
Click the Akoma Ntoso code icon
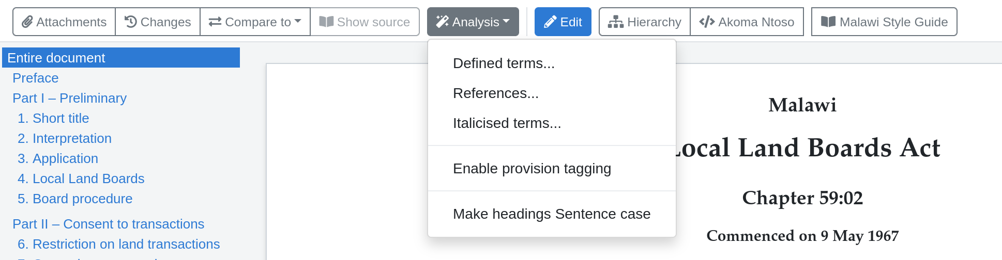click(x=707, y=22)
